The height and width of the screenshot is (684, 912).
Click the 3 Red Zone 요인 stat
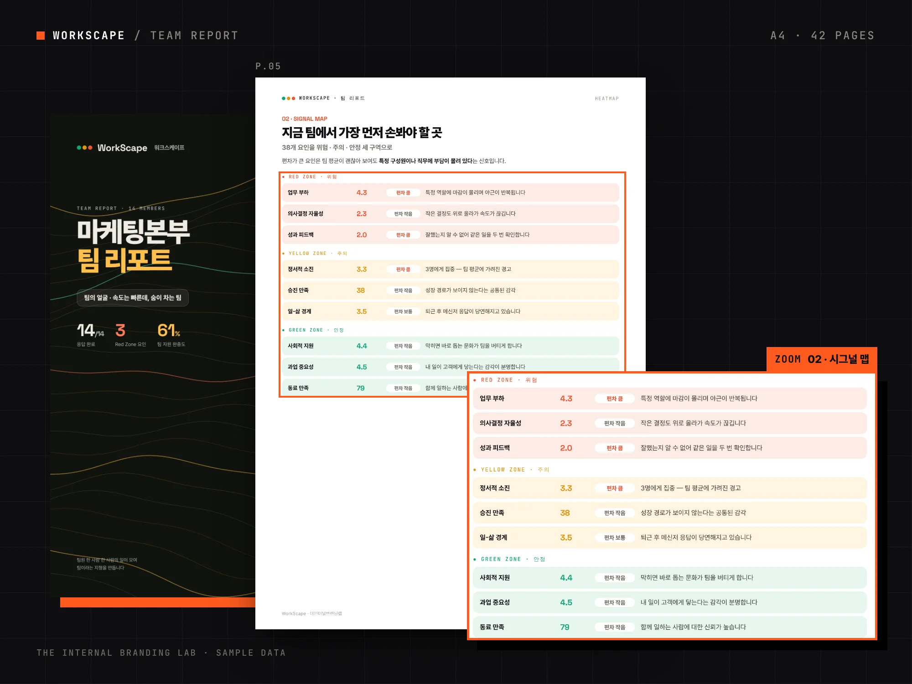click(x=130, y=335)
